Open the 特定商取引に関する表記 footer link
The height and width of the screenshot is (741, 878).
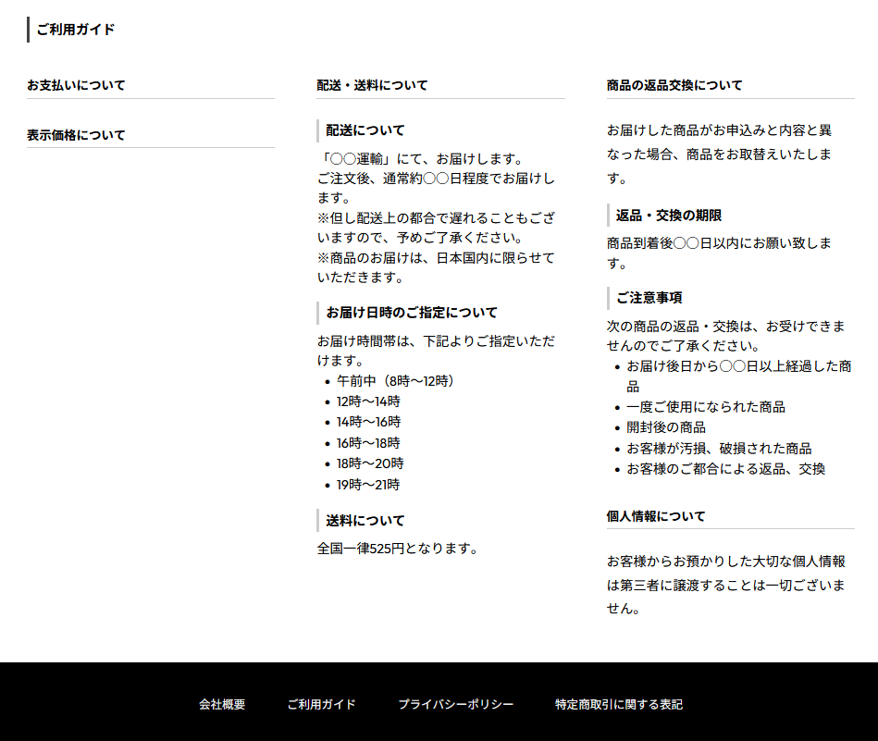click(617, 704)
